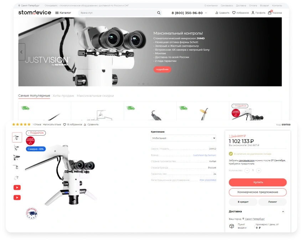Play the second YouTube video thumbnail
Screen dimensions: 303x241
coord(17,197)
